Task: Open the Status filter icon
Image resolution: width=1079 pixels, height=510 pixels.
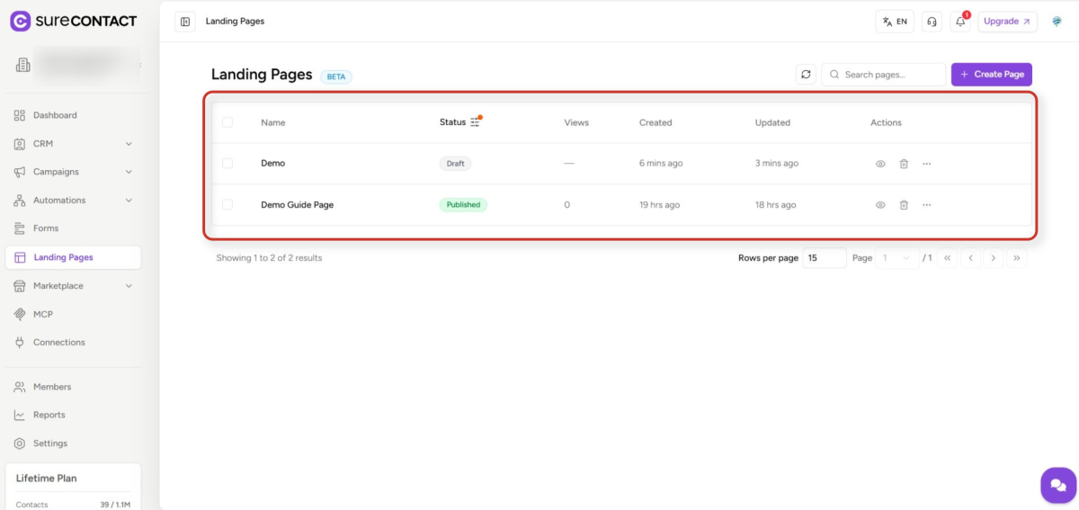Action: [x=476, y=122]
